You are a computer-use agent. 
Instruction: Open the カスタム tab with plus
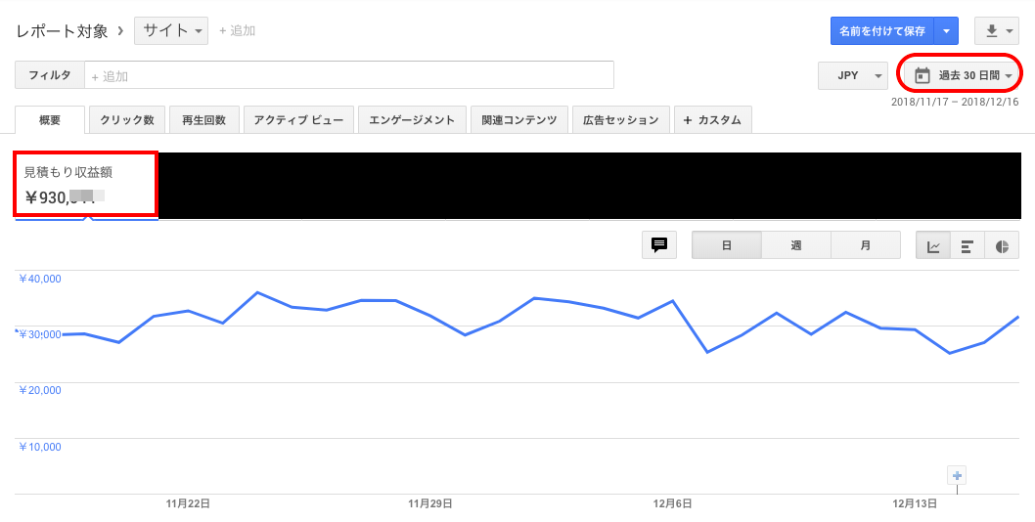pyautogui.click(x=712, y=120)
